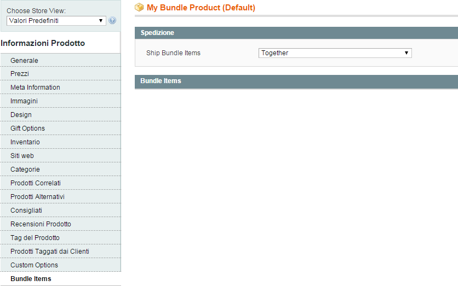
Task: Select the Prodotti Alternativi tab
Action: pyautogui.click(x=38, y=197)
